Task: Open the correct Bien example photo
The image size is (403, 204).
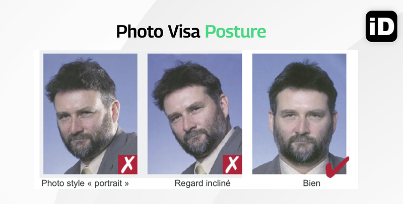Action: coord(299,114)
